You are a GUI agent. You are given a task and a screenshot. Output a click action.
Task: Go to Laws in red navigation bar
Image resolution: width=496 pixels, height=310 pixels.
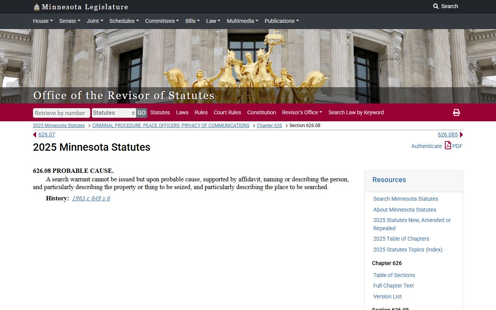coord(182,112)
